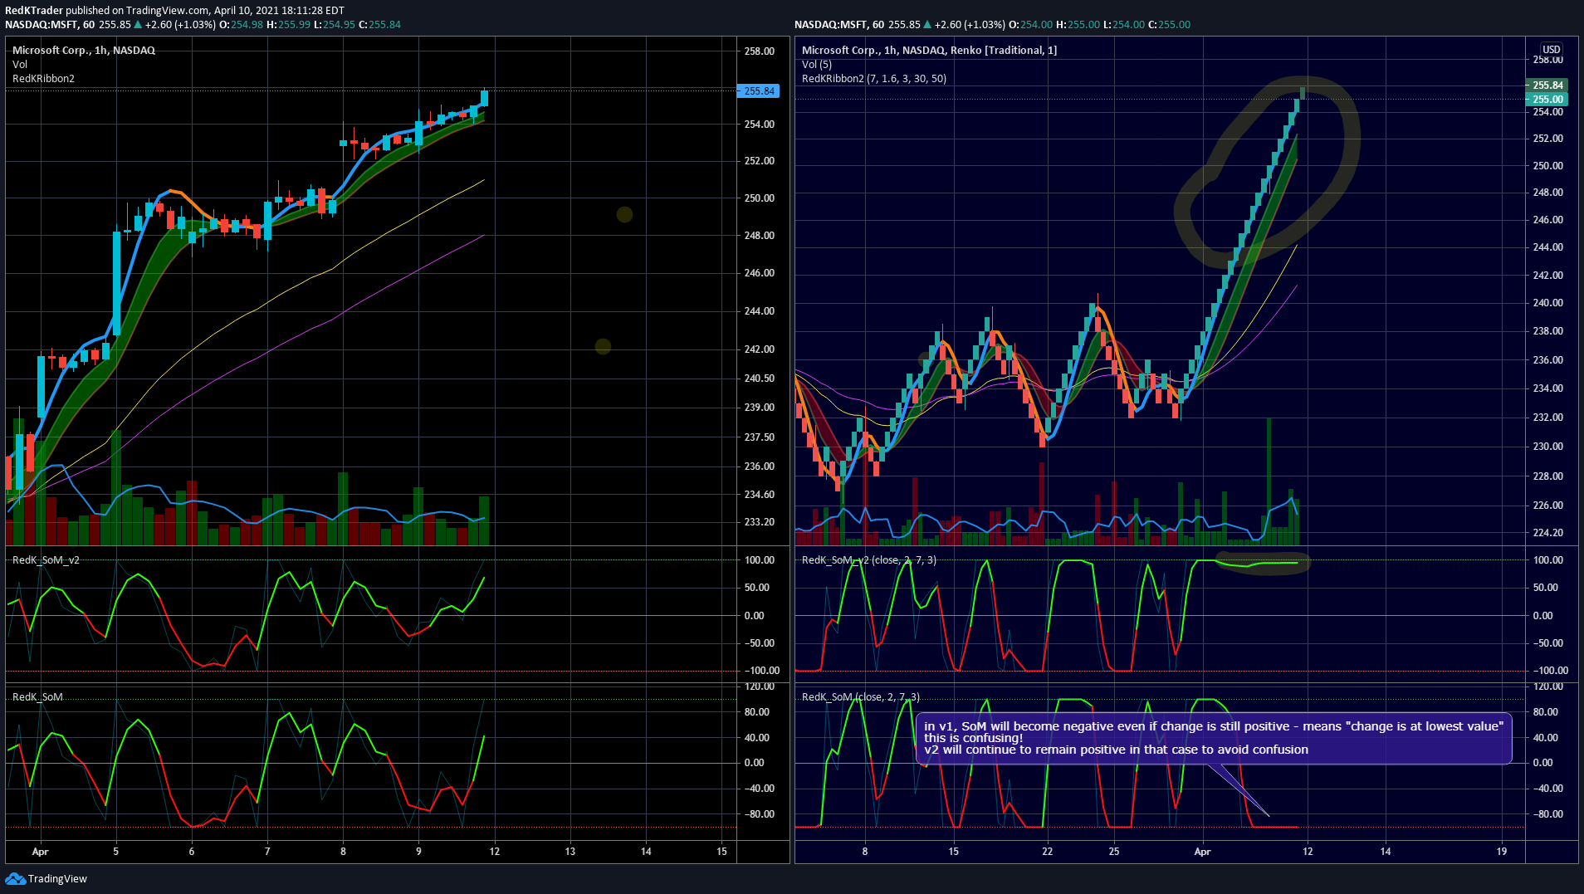Select the Microsoft Corp. Renko chart title
This screenshot has height=894, width=1584.
(x=929, y=51)
